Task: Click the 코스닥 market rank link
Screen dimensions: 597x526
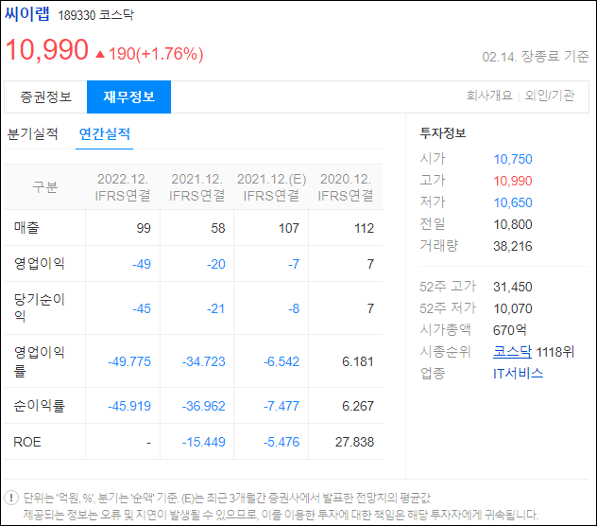Action: coord(512,352)
